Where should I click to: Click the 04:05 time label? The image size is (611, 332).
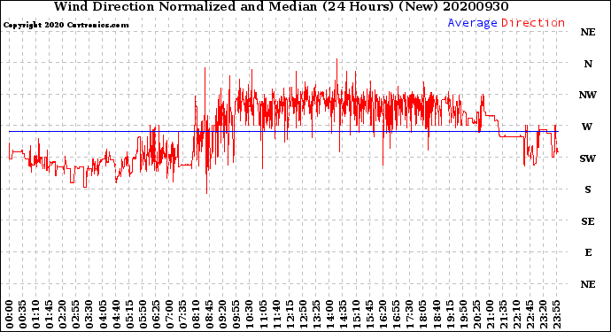pos(103,314)
